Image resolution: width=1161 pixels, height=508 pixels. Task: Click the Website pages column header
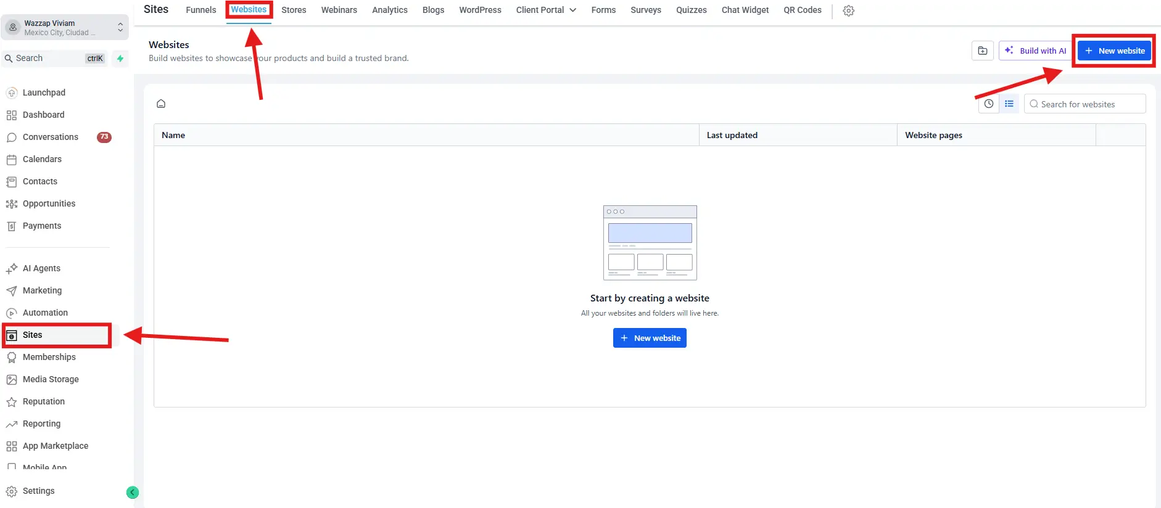point(996,135)
